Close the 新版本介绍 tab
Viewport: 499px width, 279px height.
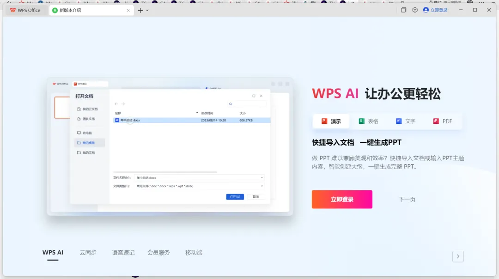point(128,11)
